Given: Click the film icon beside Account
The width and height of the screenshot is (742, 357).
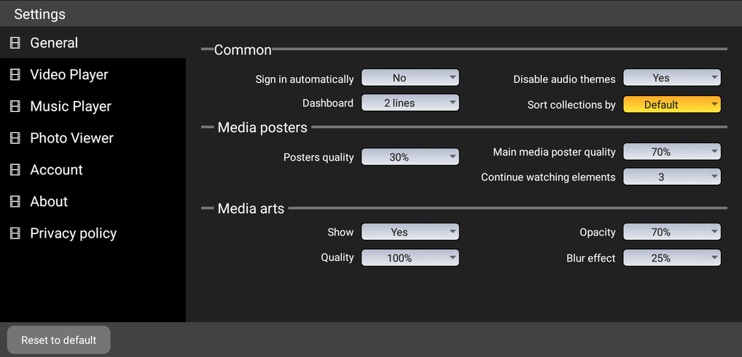Looking at the screenshot, I should 15,170.
